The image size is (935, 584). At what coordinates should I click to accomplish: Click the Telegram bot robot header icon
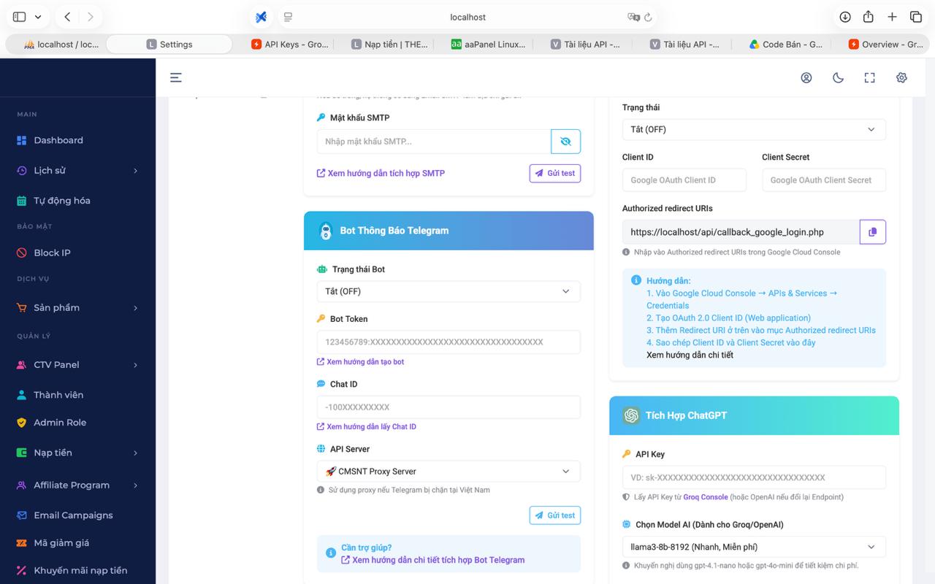coord(326,231)
